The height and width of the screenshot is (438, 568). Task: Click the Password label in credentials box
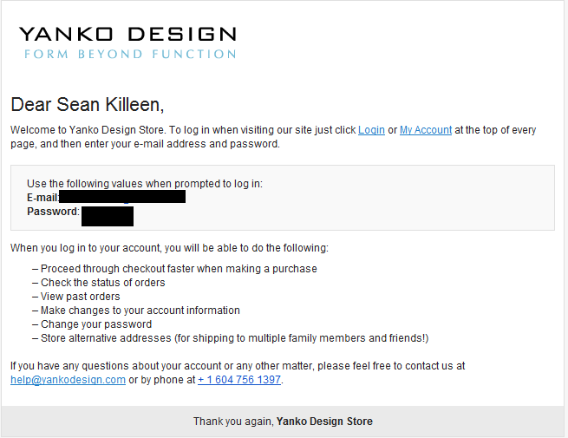point(53,212)
